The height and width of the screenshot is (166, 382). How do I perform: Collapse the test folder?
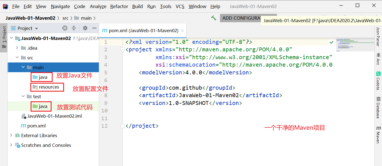pyautogui.click(x=23, y=97)
